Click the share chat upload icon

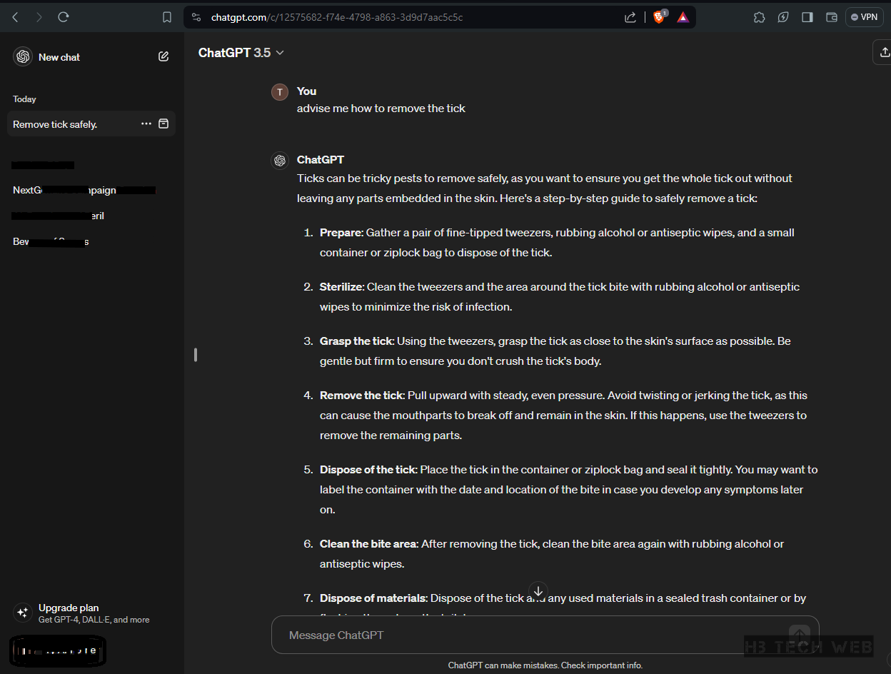pos(884,52)
